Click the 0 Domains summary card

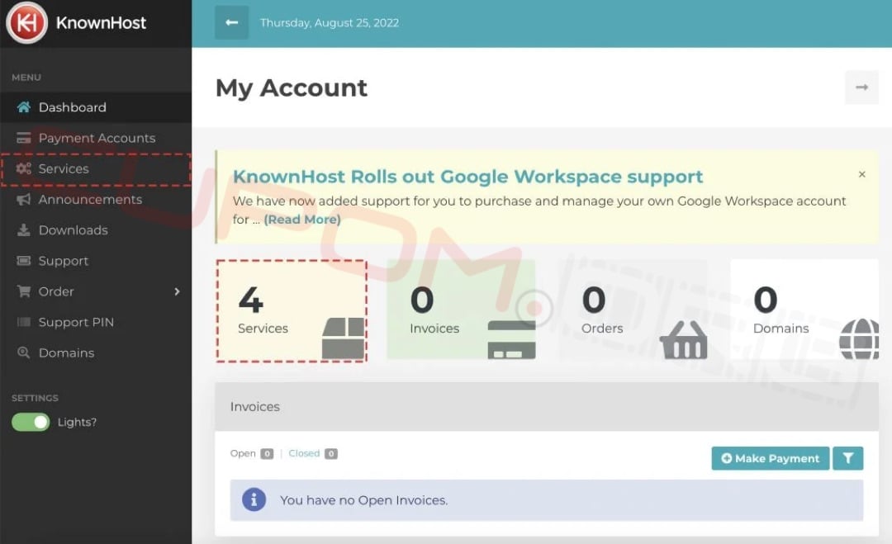[x=804, y=310]
